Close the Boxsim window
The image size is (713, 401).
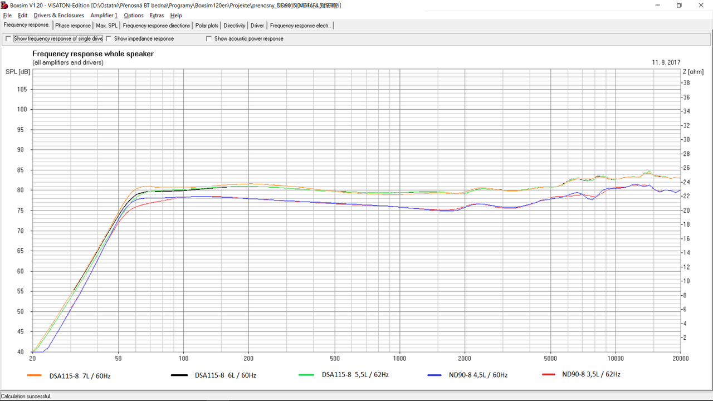click(702, 5)
